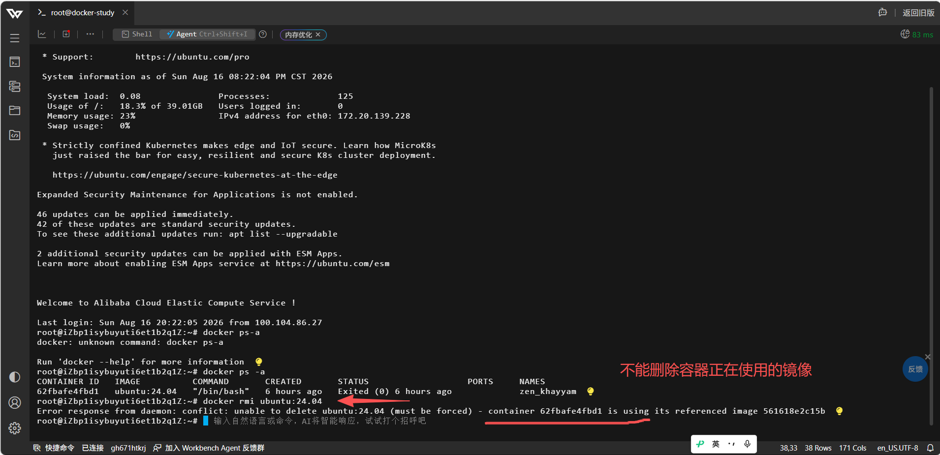940x455 pixels.
Task: Click the https://ubuntu.com/pro link
Action: click(x=192, y=57)
